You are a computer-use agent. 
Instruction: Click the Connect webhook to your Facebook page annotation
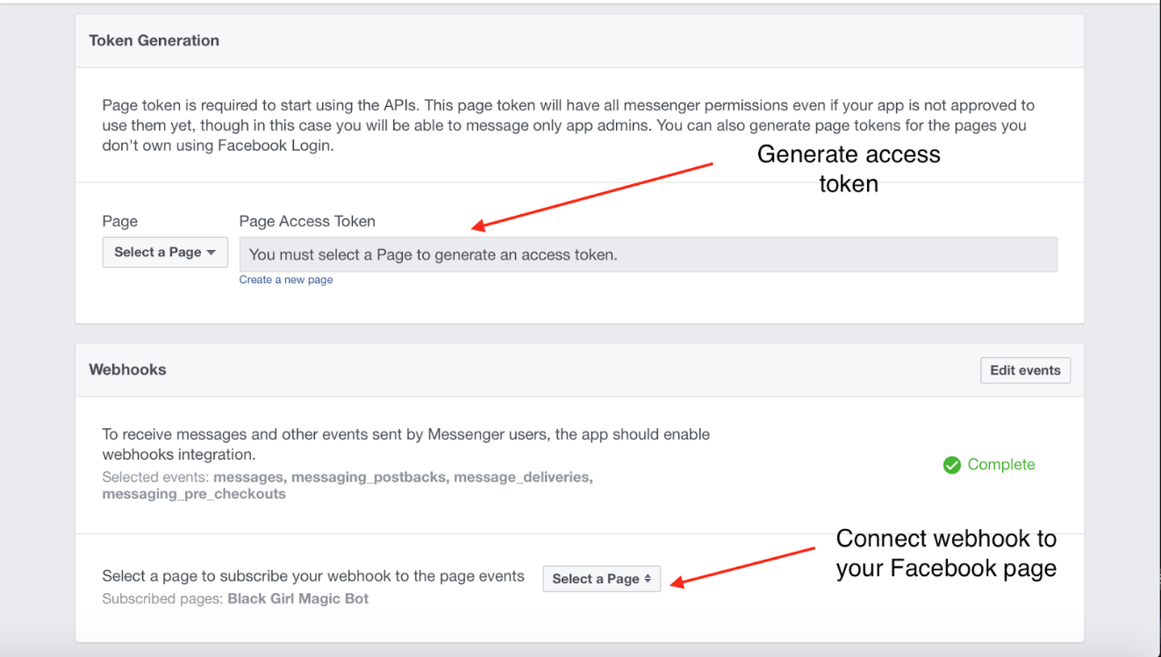point(945,553)
